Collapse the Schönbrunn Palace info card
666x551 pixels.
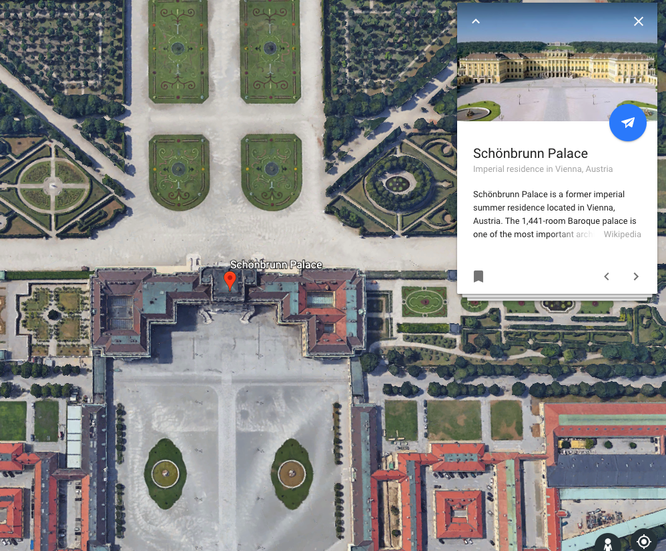click(476, 21)
